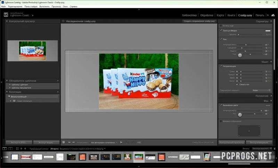Click the 'Контрольный просмотр' preview button
Image resolution: width=278 pixels, height=168 pixels.
231,142
